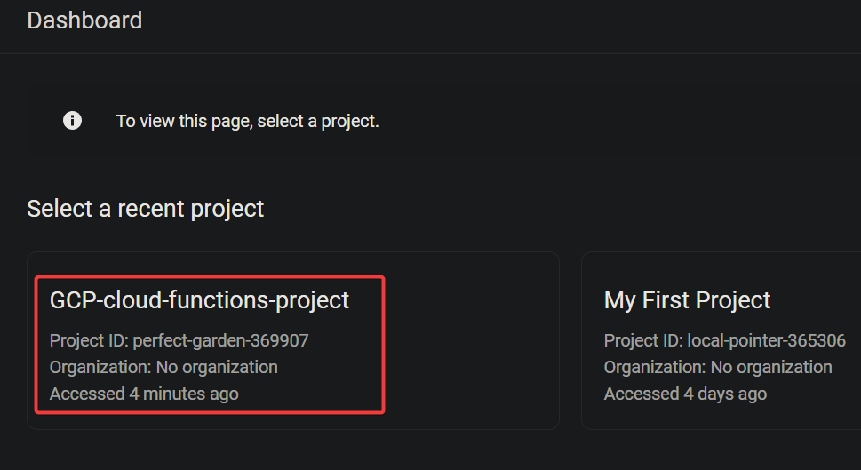The width and height of the screenshot is (861, 470).
Task: Click Organization text under My First Project
Action: [x=718, y=367]
